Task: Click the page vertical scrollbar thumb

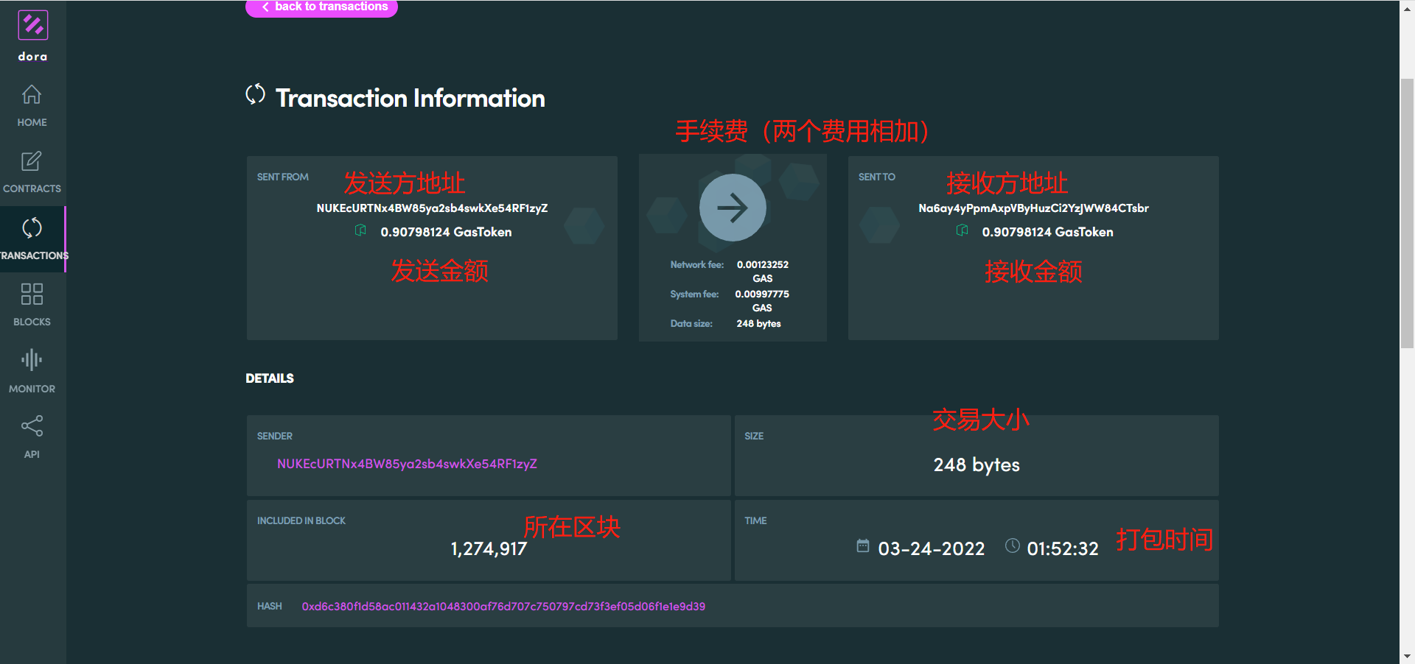Action: (x=1407, y=213)
